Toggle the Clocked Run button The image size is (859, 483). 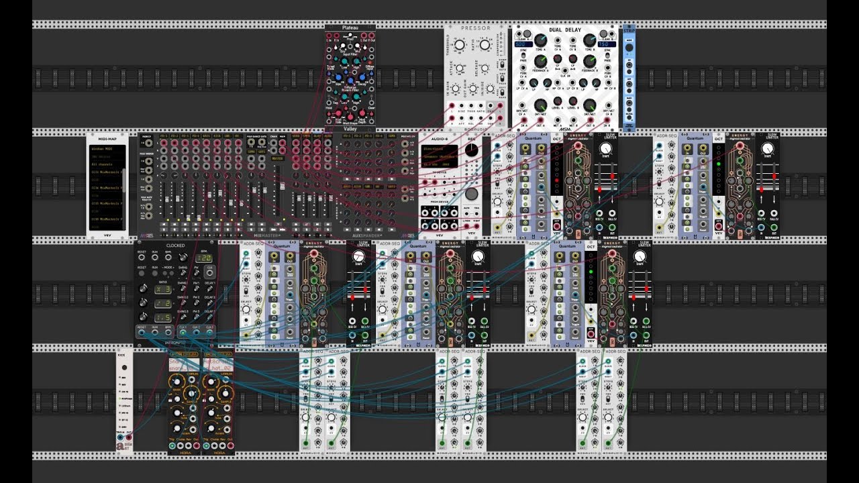click(155, 273)
